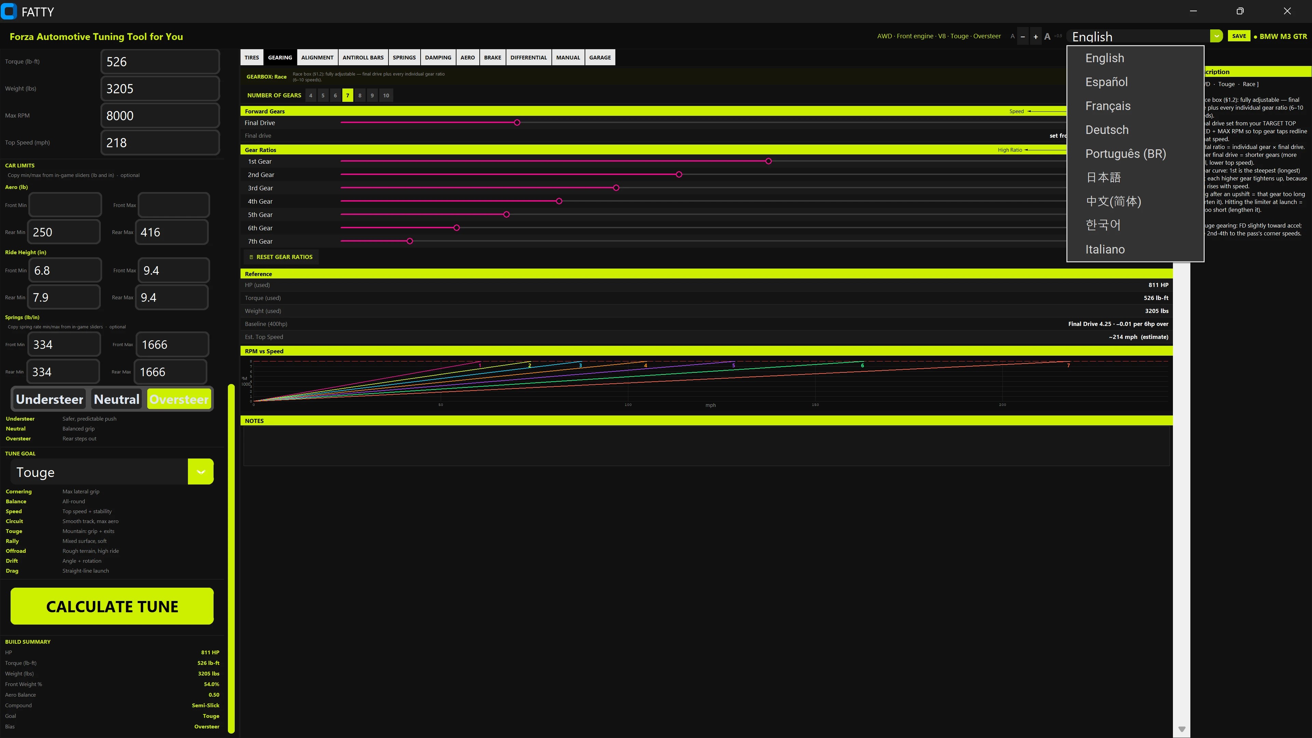Click the Touge tune goal combo box
The image size is (1312, 738).
tap(112, 471)
